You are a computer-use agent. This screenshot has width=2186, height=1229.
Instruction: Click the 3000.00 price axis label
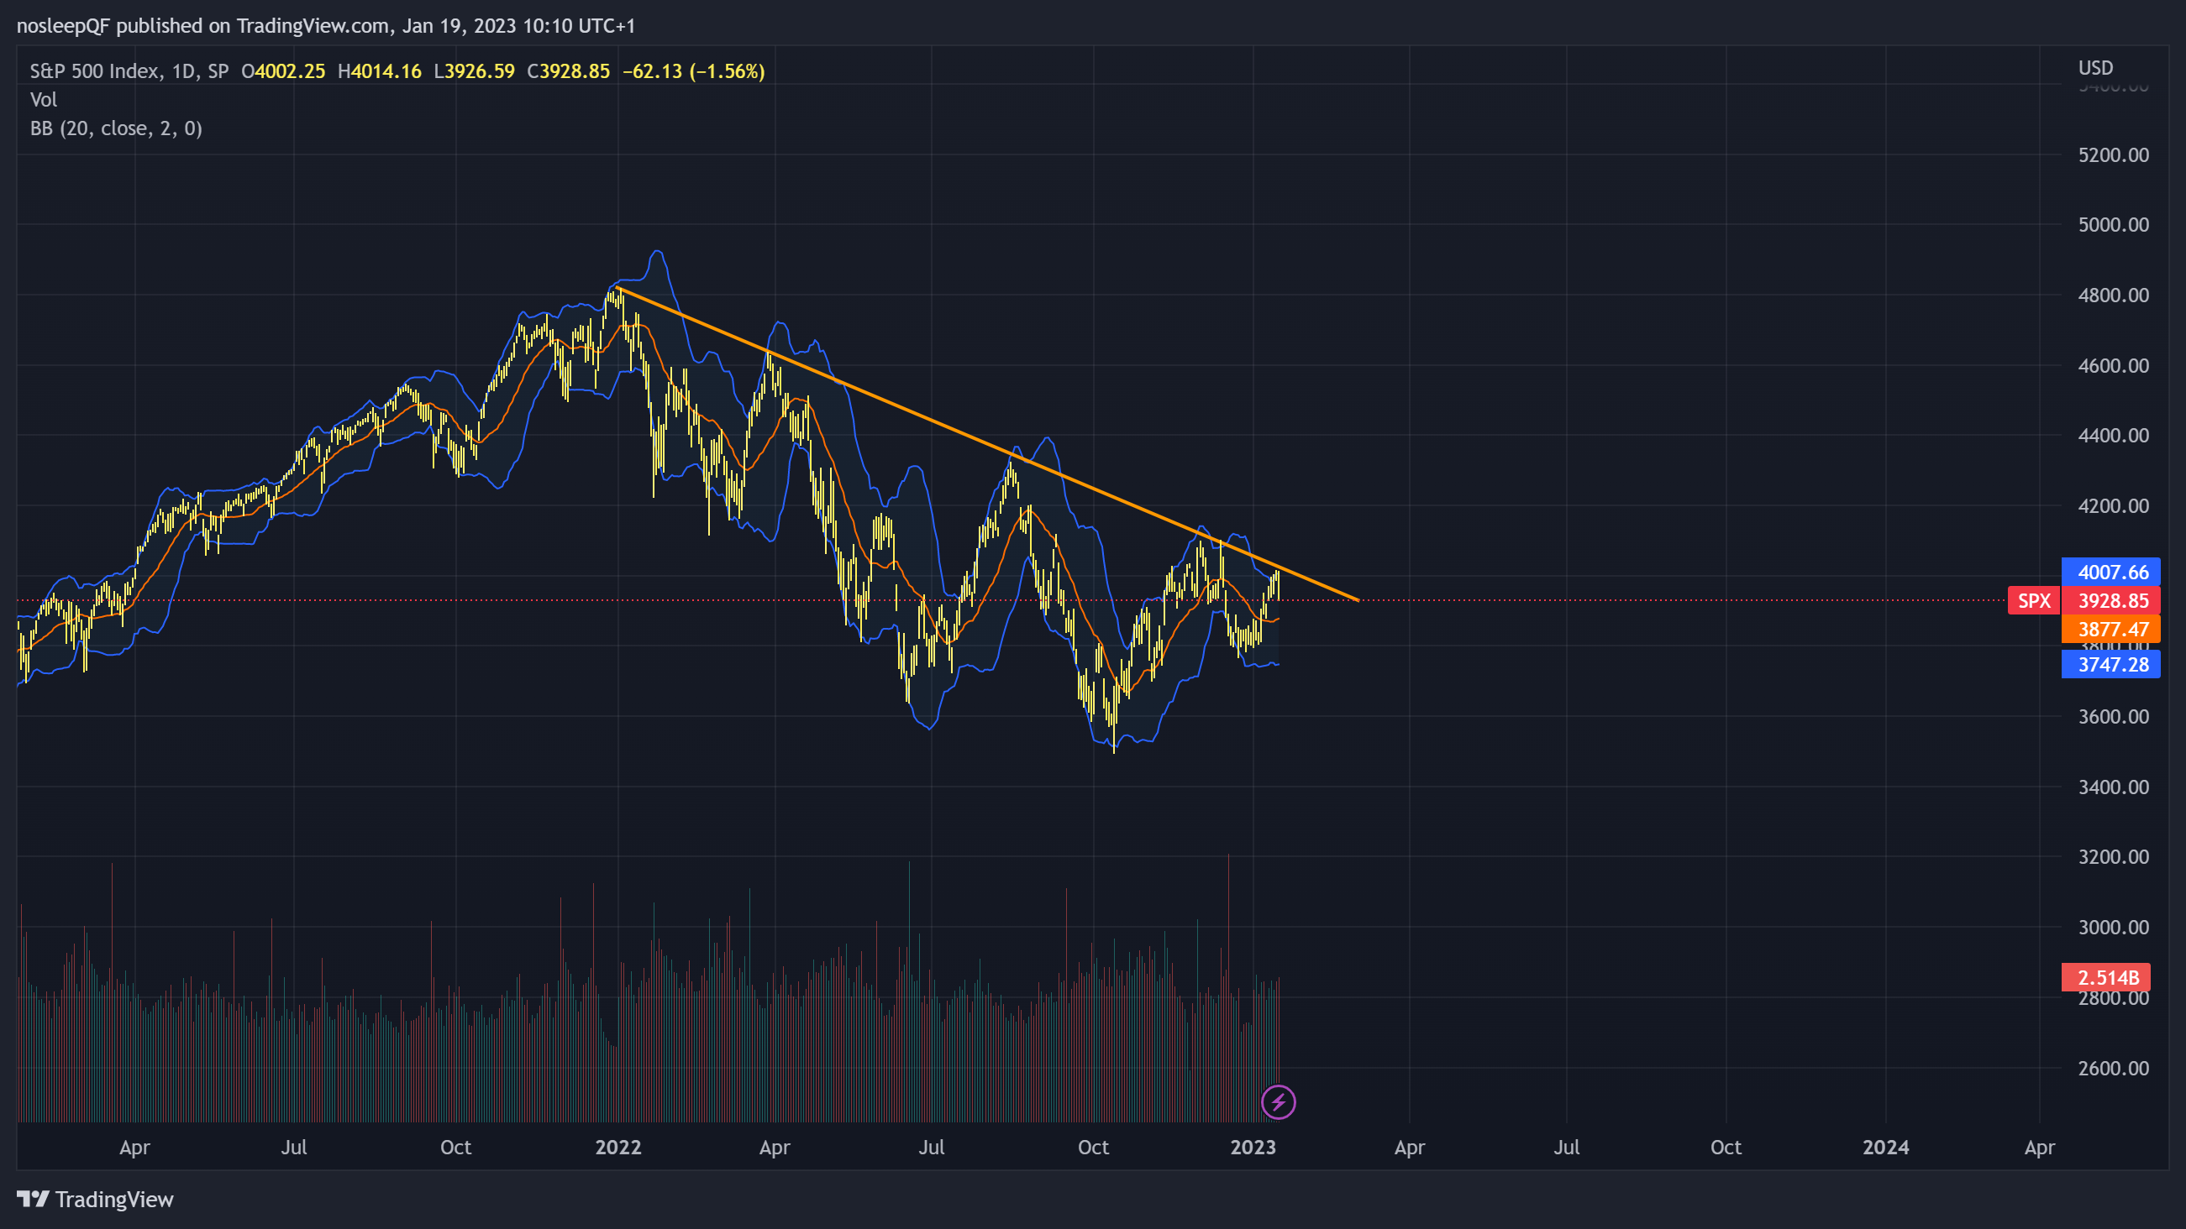2113,928
